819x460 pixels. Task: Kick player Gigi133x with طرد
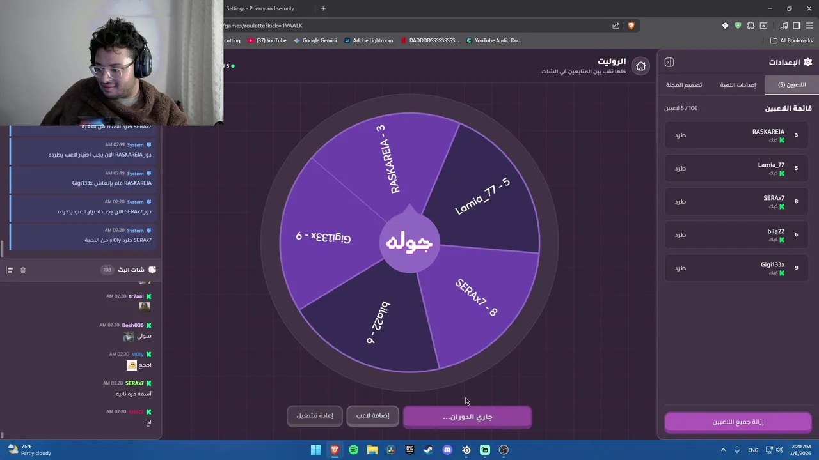tap(680, 268)
